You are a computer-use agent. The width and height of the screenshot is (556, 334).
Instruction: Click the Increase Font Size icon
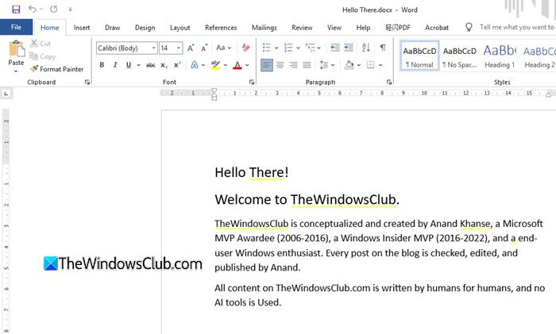pyautogui.click(x=191, y=48)
